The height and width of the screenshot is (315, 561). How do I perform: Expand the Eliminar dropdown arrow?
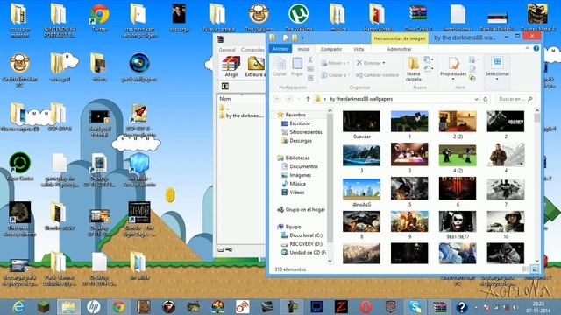point(384,63)
